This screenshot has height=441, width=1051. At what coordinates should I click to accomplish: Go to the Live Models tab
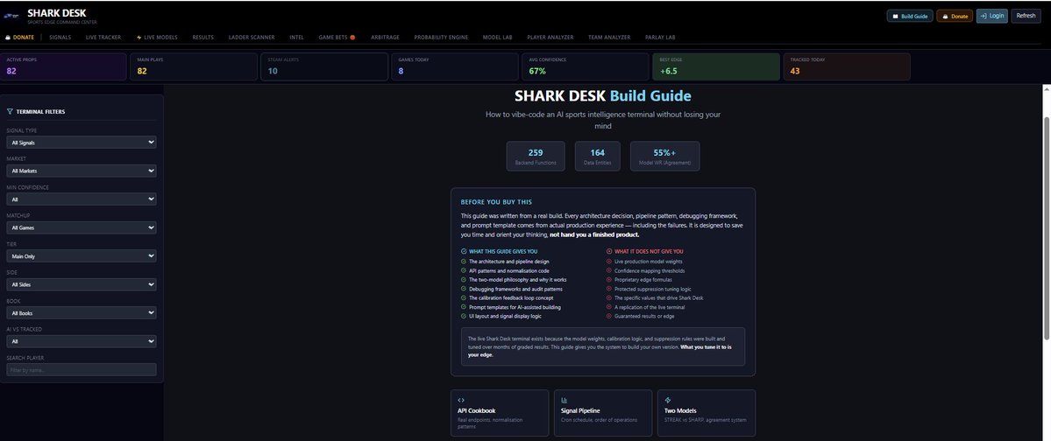pyautogui.click(x=158, y=38)
